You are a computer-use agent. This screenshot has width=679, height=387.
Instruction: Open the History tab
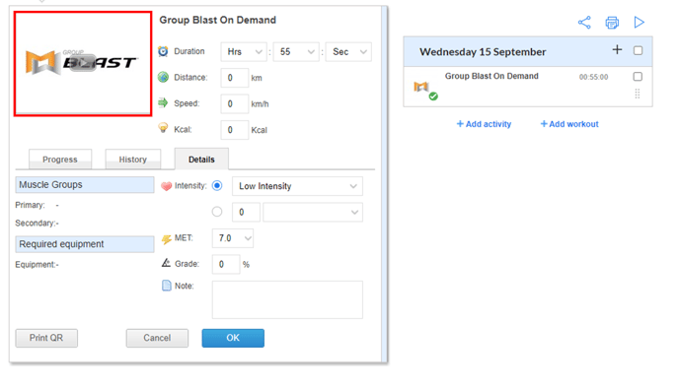point(133,160)
